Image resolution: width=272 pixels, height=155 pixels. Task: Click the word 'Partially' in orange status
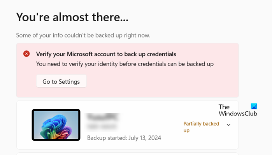coord(193,124)
